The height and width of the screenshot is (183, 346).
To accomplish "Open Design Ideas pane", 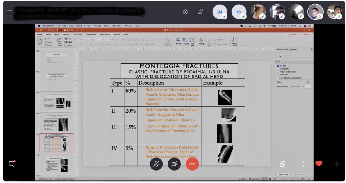I will [x=235, y=42].
